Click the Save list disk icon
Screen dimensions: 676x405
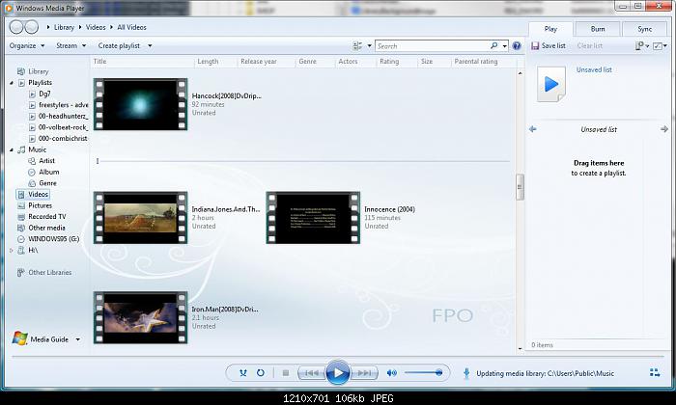[x=535, y=45]
